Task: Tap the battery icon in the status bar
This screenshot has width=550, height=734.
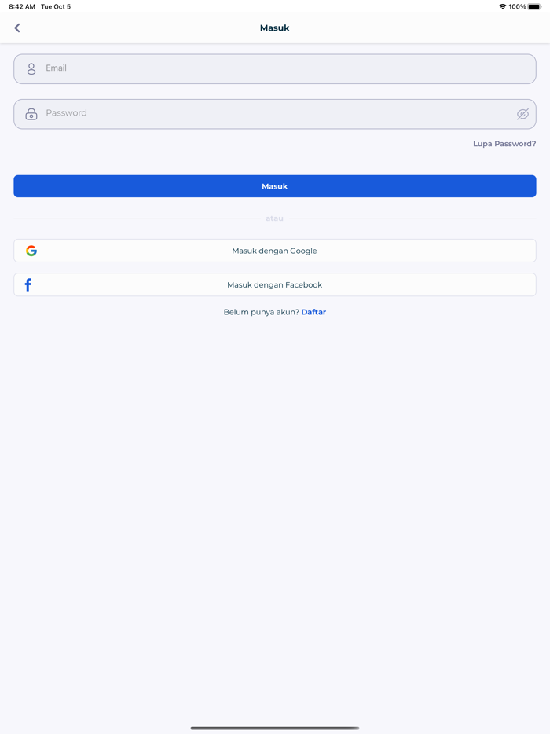Action: click(x=534, y=6)
